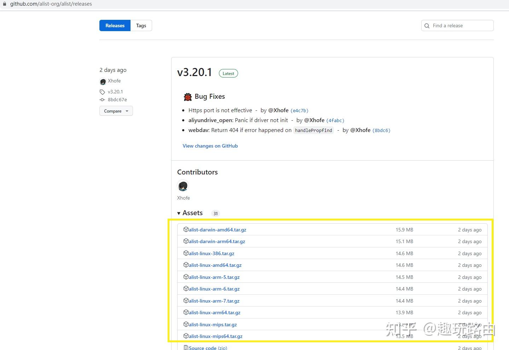Open the v3.20.1 tag link in sidebar
The width and height of the screenshot is (509, 350).
coord(115,92)
